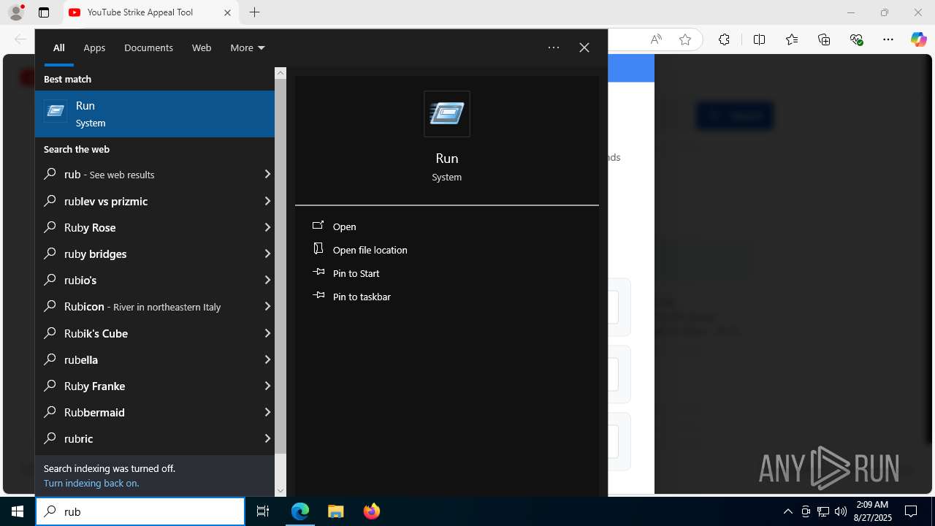Open the Run best match result
The height and width of the screenshot is (526, 935).
[x=155, y=114]
